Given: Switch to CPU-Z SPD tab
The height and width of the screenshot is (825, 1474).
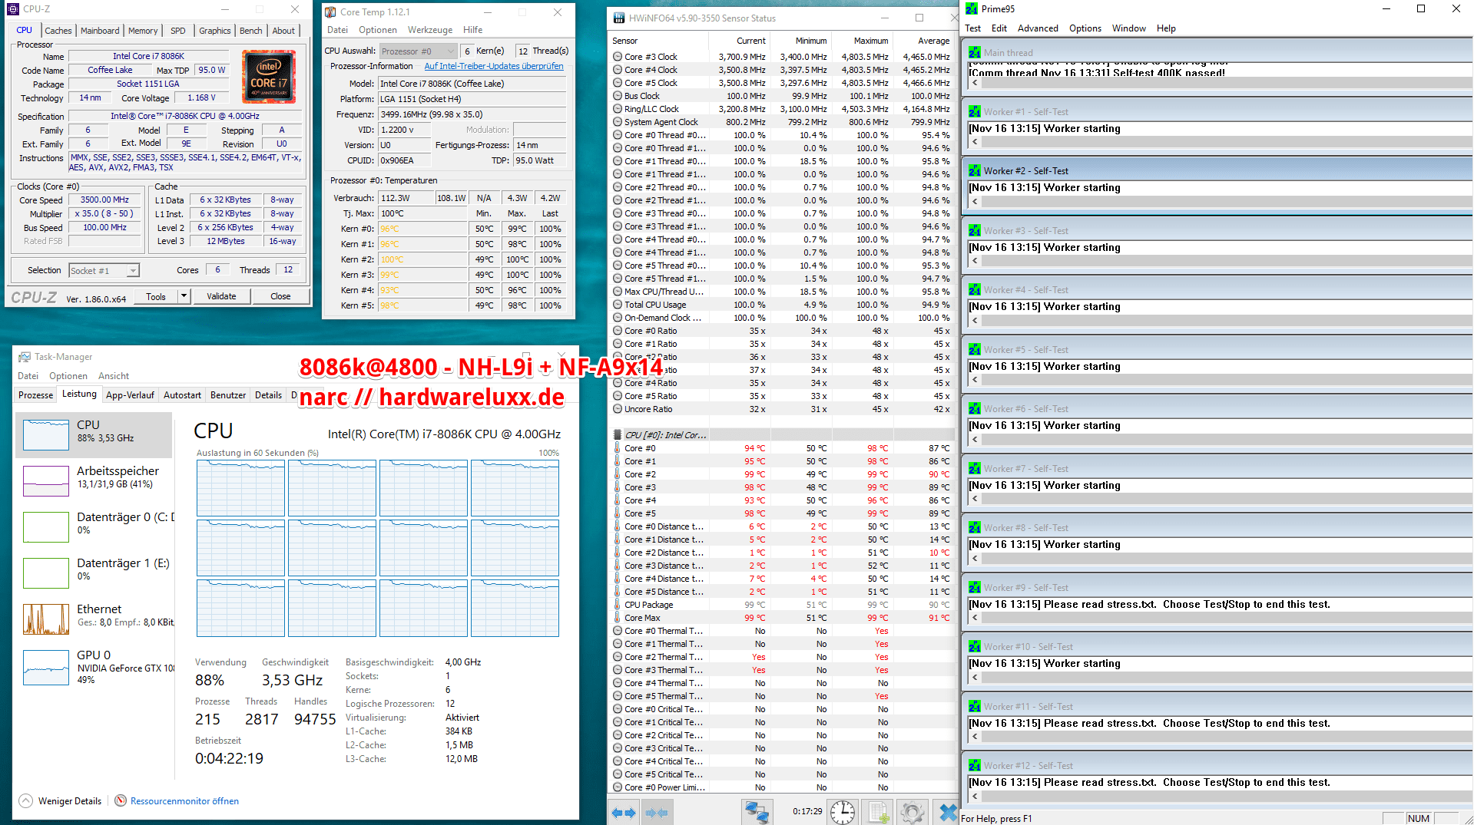Looking at the screenshot, I should pyautogui.click(x=178, y=31).
